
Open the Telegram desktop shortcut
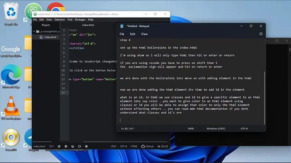click(x=28, y=138)
